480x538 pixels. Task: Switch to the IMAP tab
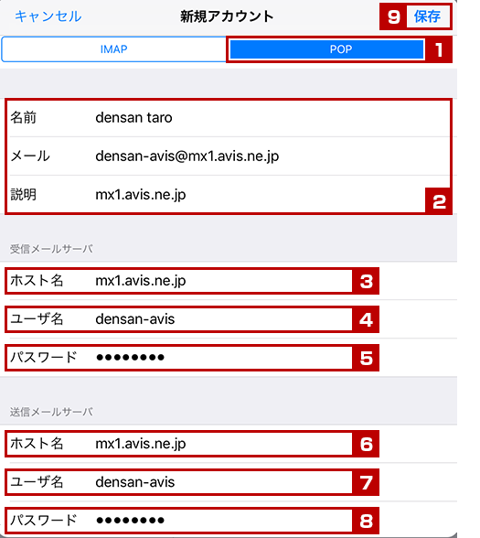pyautogui.click(x=113, y=49)
